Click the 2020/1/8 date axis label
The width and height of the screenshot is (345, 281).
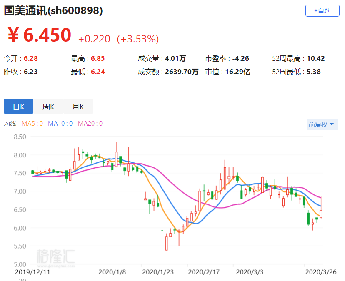click(112, 272)
